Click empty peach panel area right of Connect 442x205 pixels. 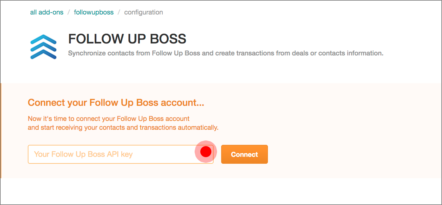[348, 154]
